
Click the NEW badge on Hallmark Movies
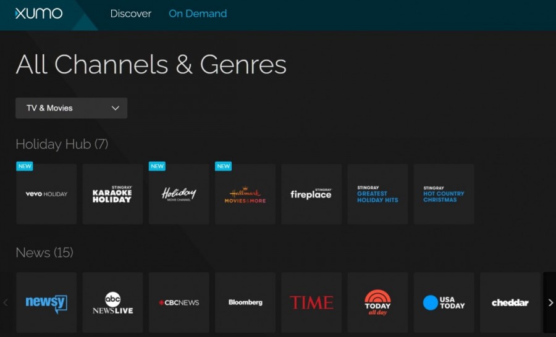[224, 166]
